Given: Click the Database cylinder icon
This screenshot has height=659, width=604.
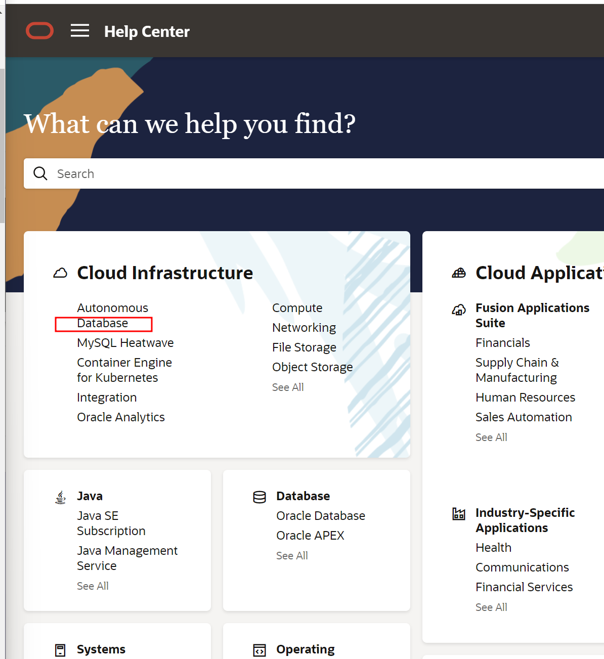Looking at the screenshot, I should point(260,497).
